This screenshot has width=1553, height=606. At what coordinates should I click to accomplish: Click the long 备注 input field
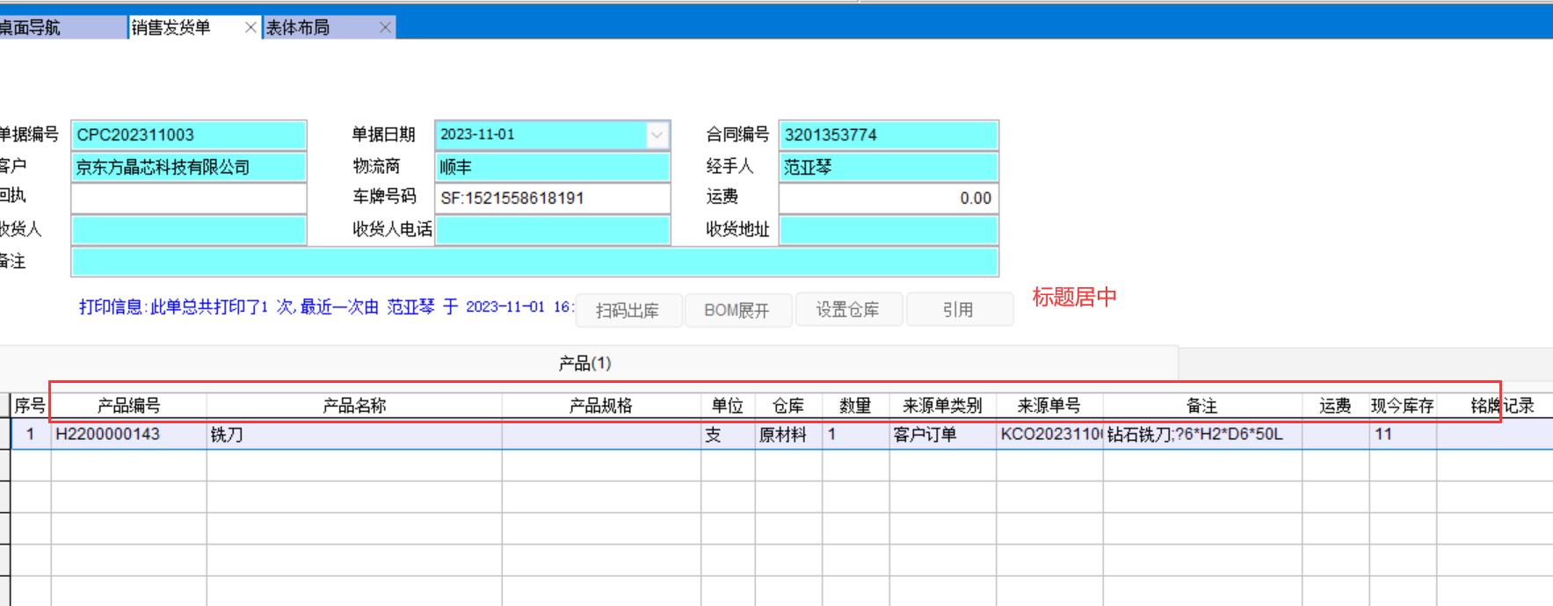534,262
